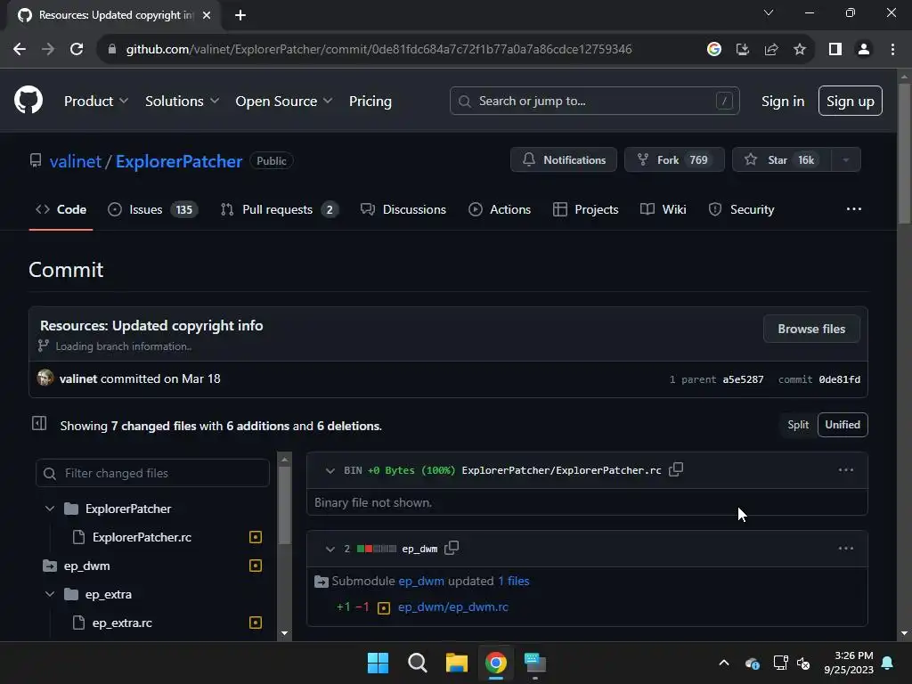Open Chrome three-dot menu
912x684 pixels.
(x=892, y=50)
